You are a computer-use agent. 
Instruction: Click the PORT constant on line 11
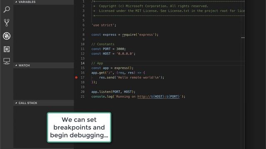107,49
